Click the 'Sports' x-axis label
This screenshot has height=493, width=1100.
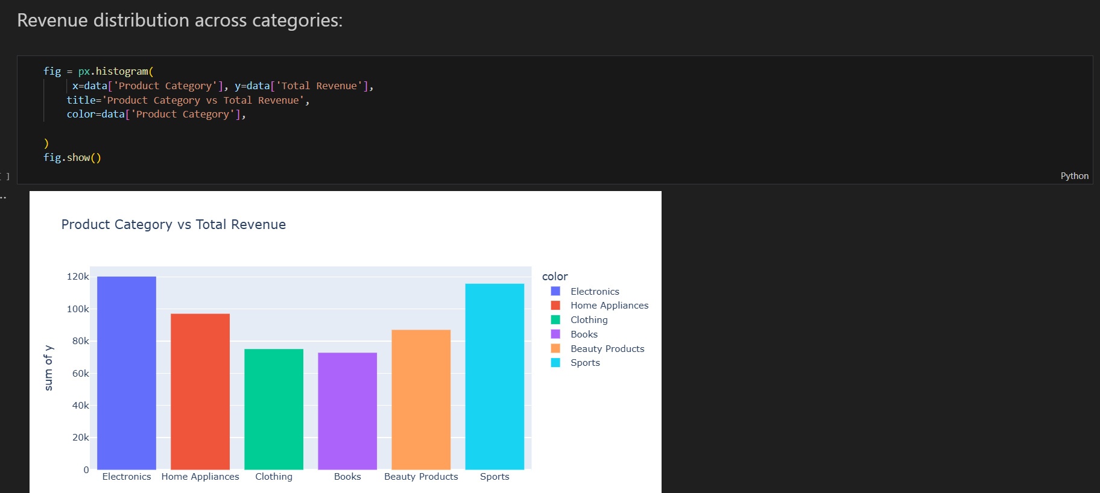pos(495,477)
